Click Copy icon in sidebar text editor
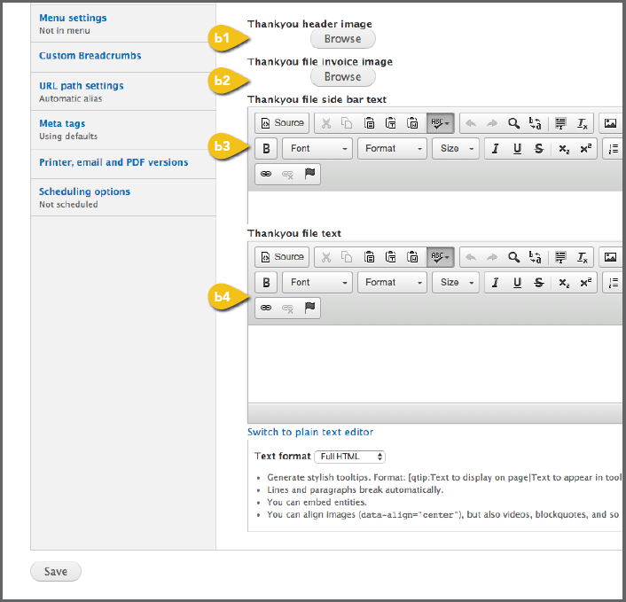 (347, 123)
